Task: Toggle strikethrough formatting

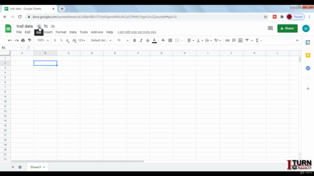Action: pos(148,41)
